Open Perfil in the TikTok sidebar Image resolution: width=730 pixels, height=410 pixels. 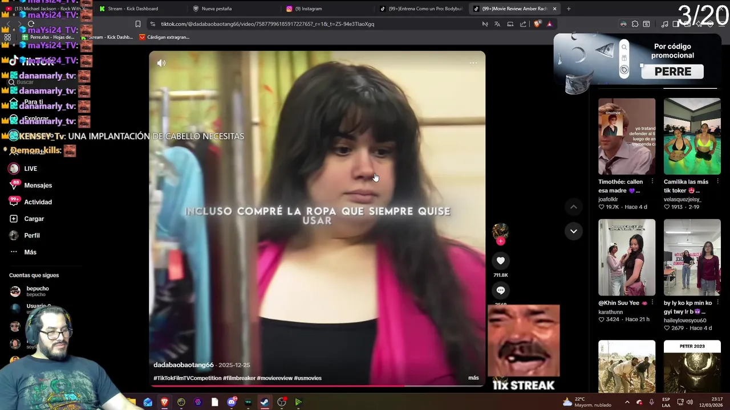click(x=31, y=235)
